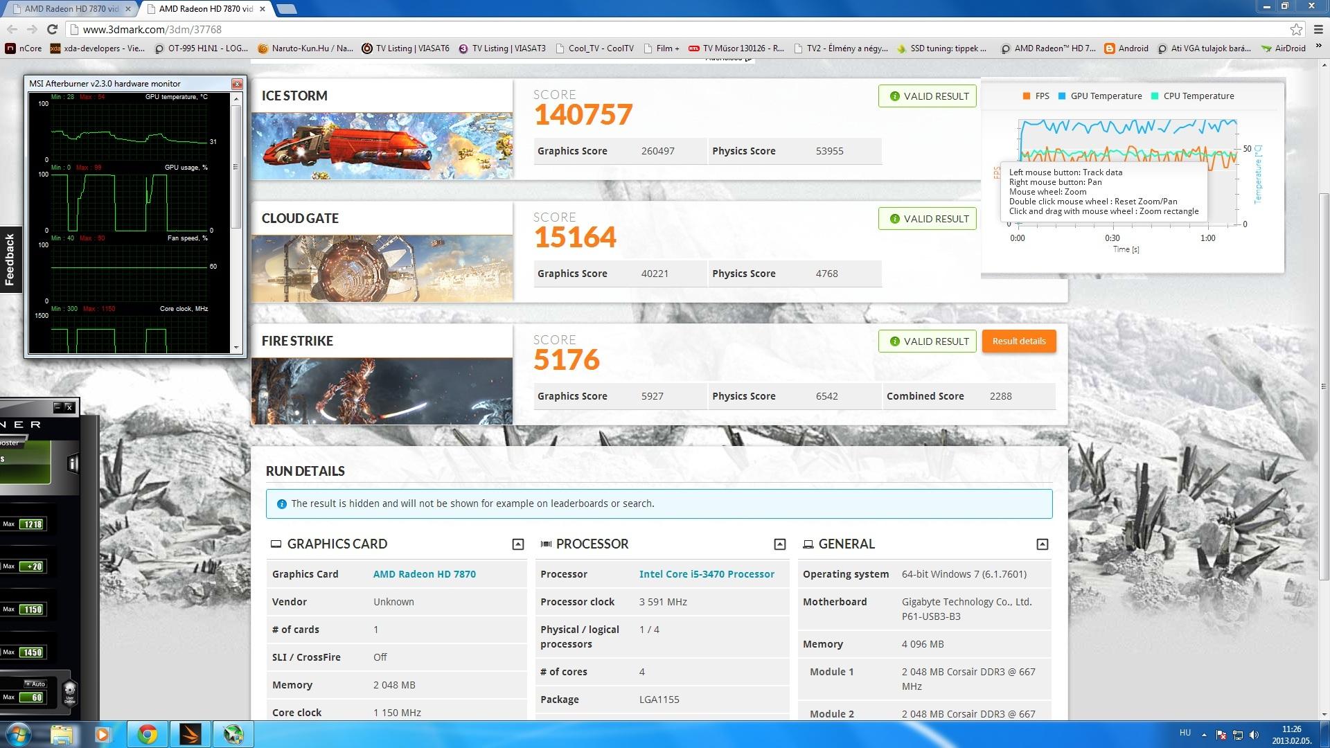Image resolution: width=1330 pixels, height=748 pixels.
Task: Open the Chrome menu icon
Action: pyautogui.click(x=1318, y=29)
